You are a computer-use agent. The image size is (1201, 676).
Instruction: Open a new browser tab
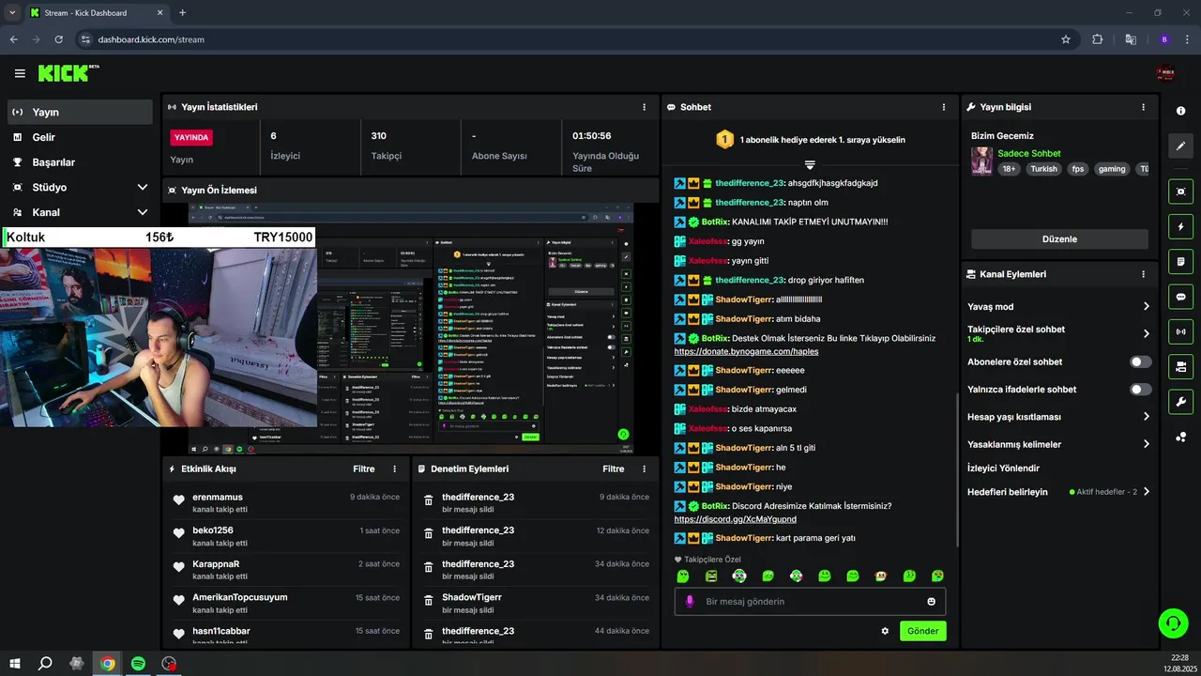pyautogui.click(x=182, y=13)
